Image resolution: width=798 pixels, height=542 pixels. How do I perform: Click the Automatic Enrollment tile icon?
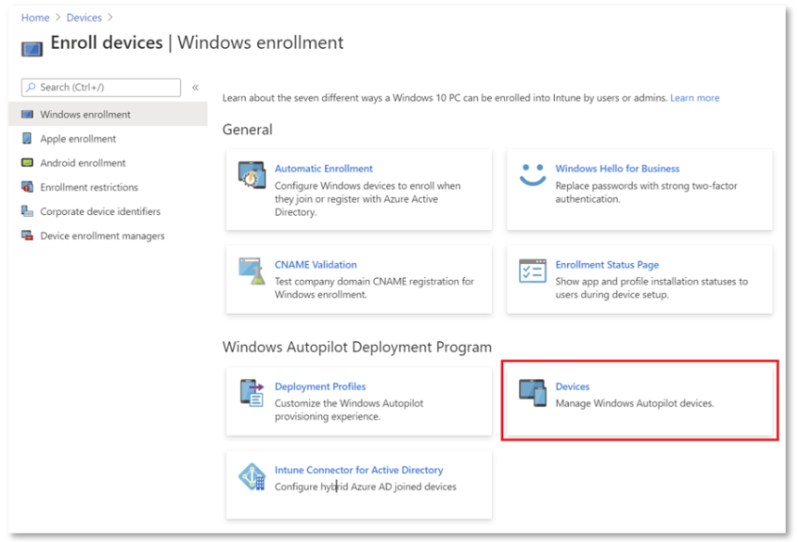tap(251, 176)
